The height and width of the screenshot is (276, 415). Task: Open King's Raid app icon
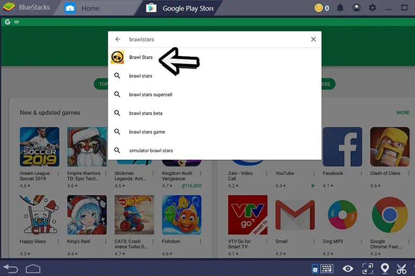[87, 215]
